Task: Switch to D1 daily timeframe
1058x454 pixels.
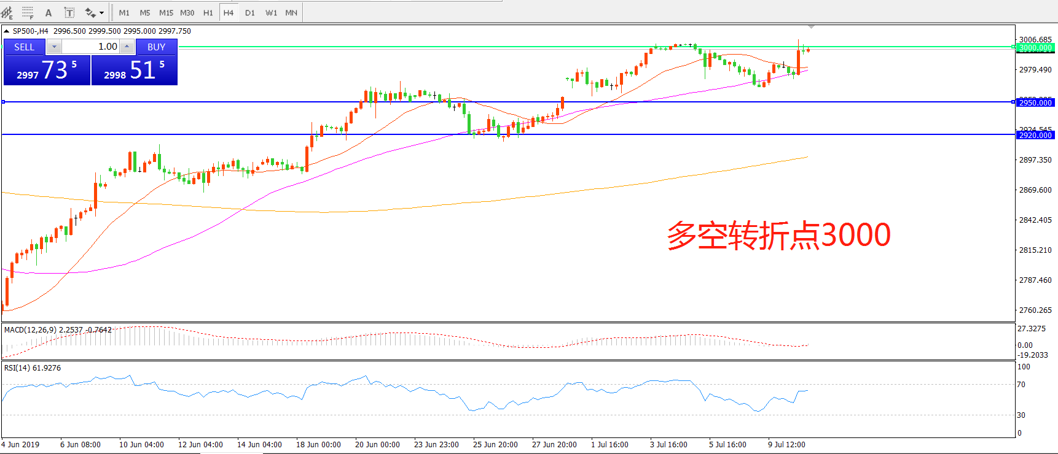Action: click(250, 12)
